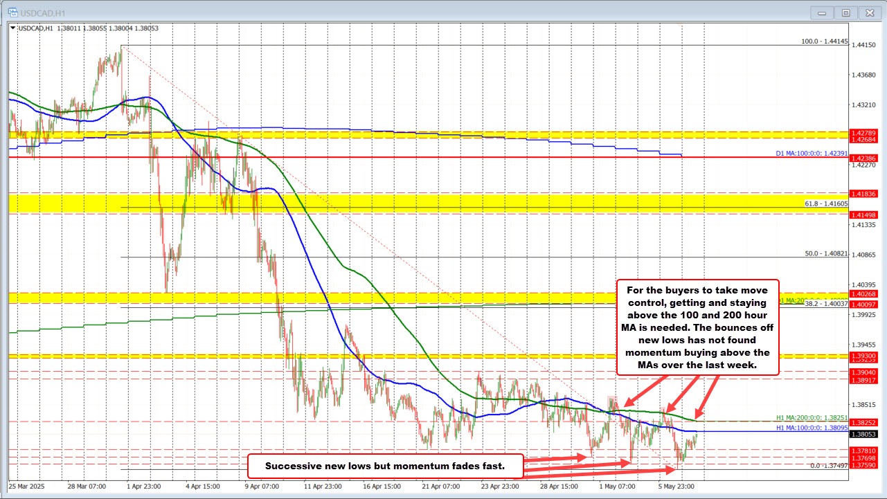
Task: Click the red 1.40268 price tag
Action: point(864,294)
